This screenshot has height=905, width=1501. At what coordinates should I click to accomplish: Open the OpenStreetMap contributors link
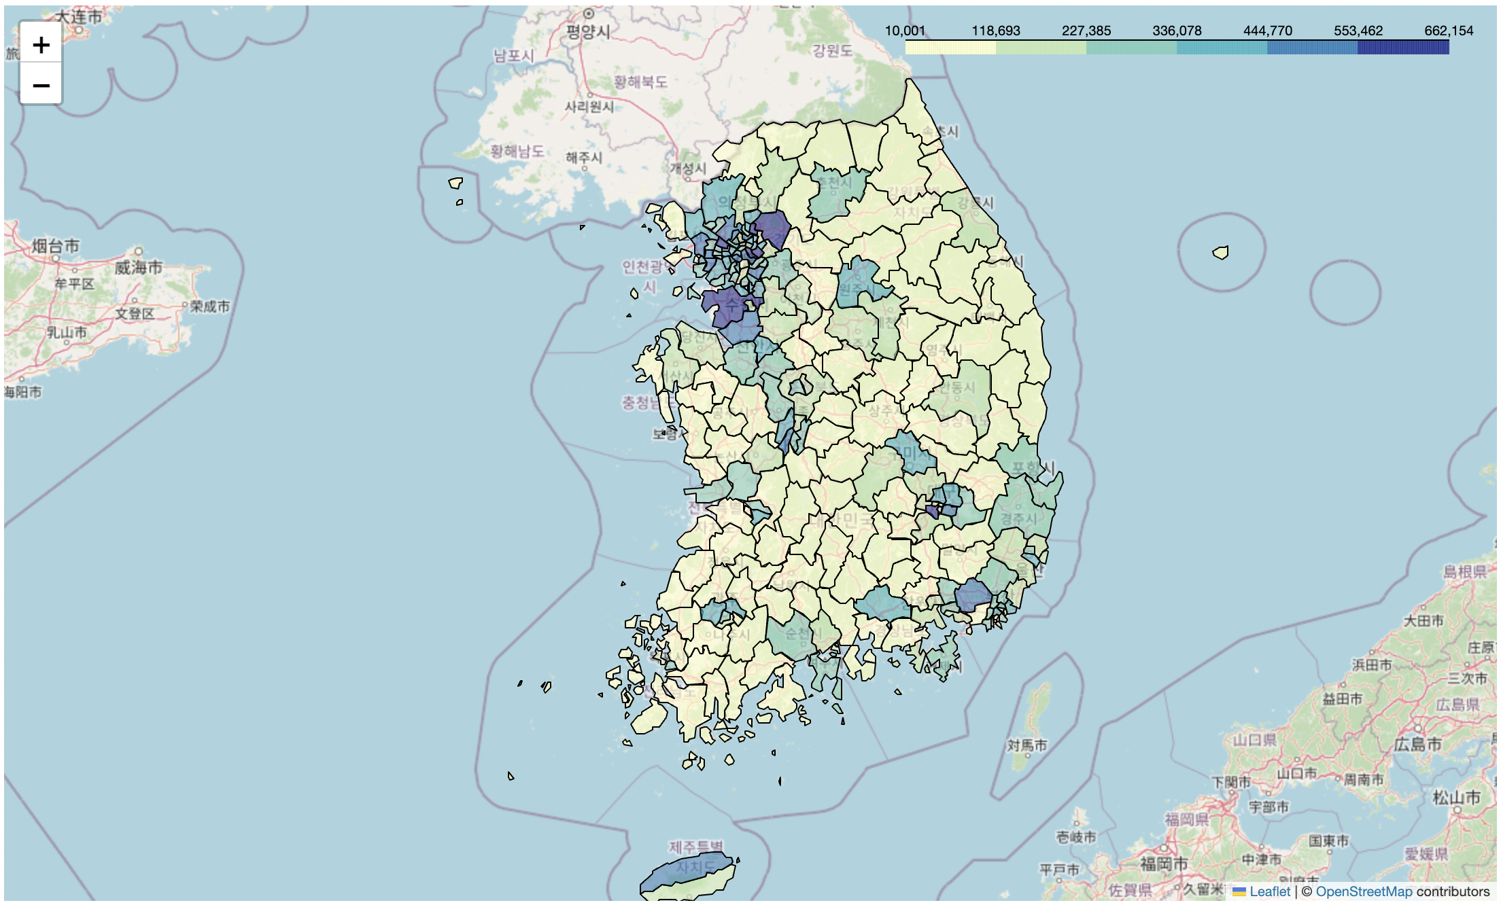pyautogui.click(x=1364, y=891)
